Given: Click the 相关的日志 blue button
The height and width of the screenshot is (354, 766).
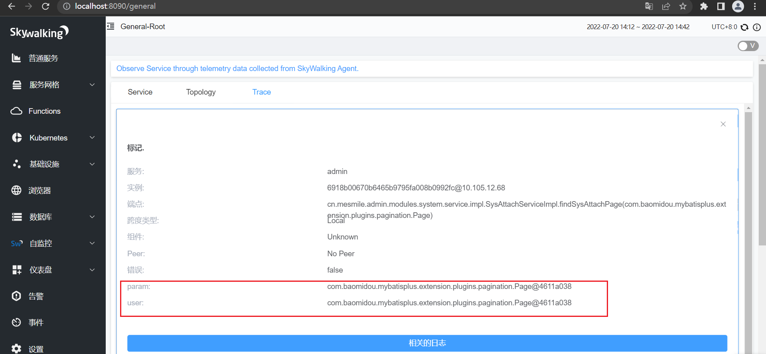Looking at the screenshot, I should pyautogui.click(x=427, y=343).
